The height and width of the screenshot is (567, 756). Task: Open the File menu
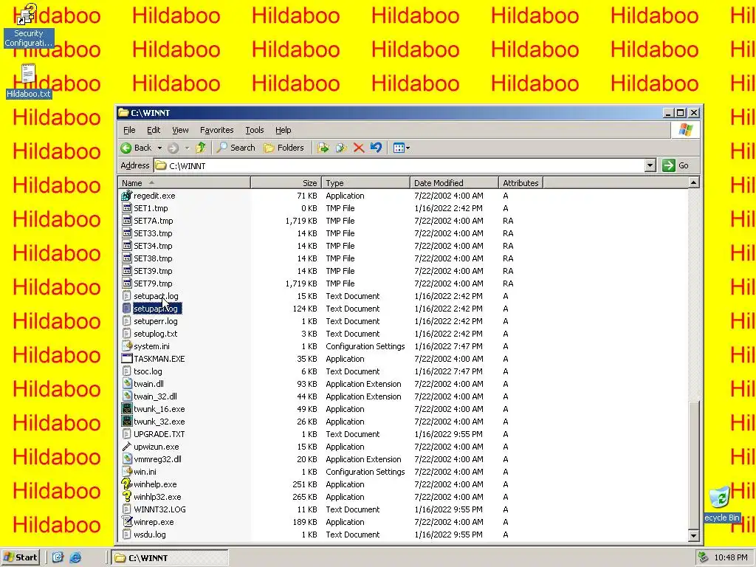(129, 130)
